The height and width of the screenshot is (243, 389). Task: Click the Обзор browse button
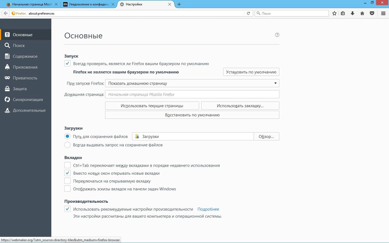[x=266, y=136]
